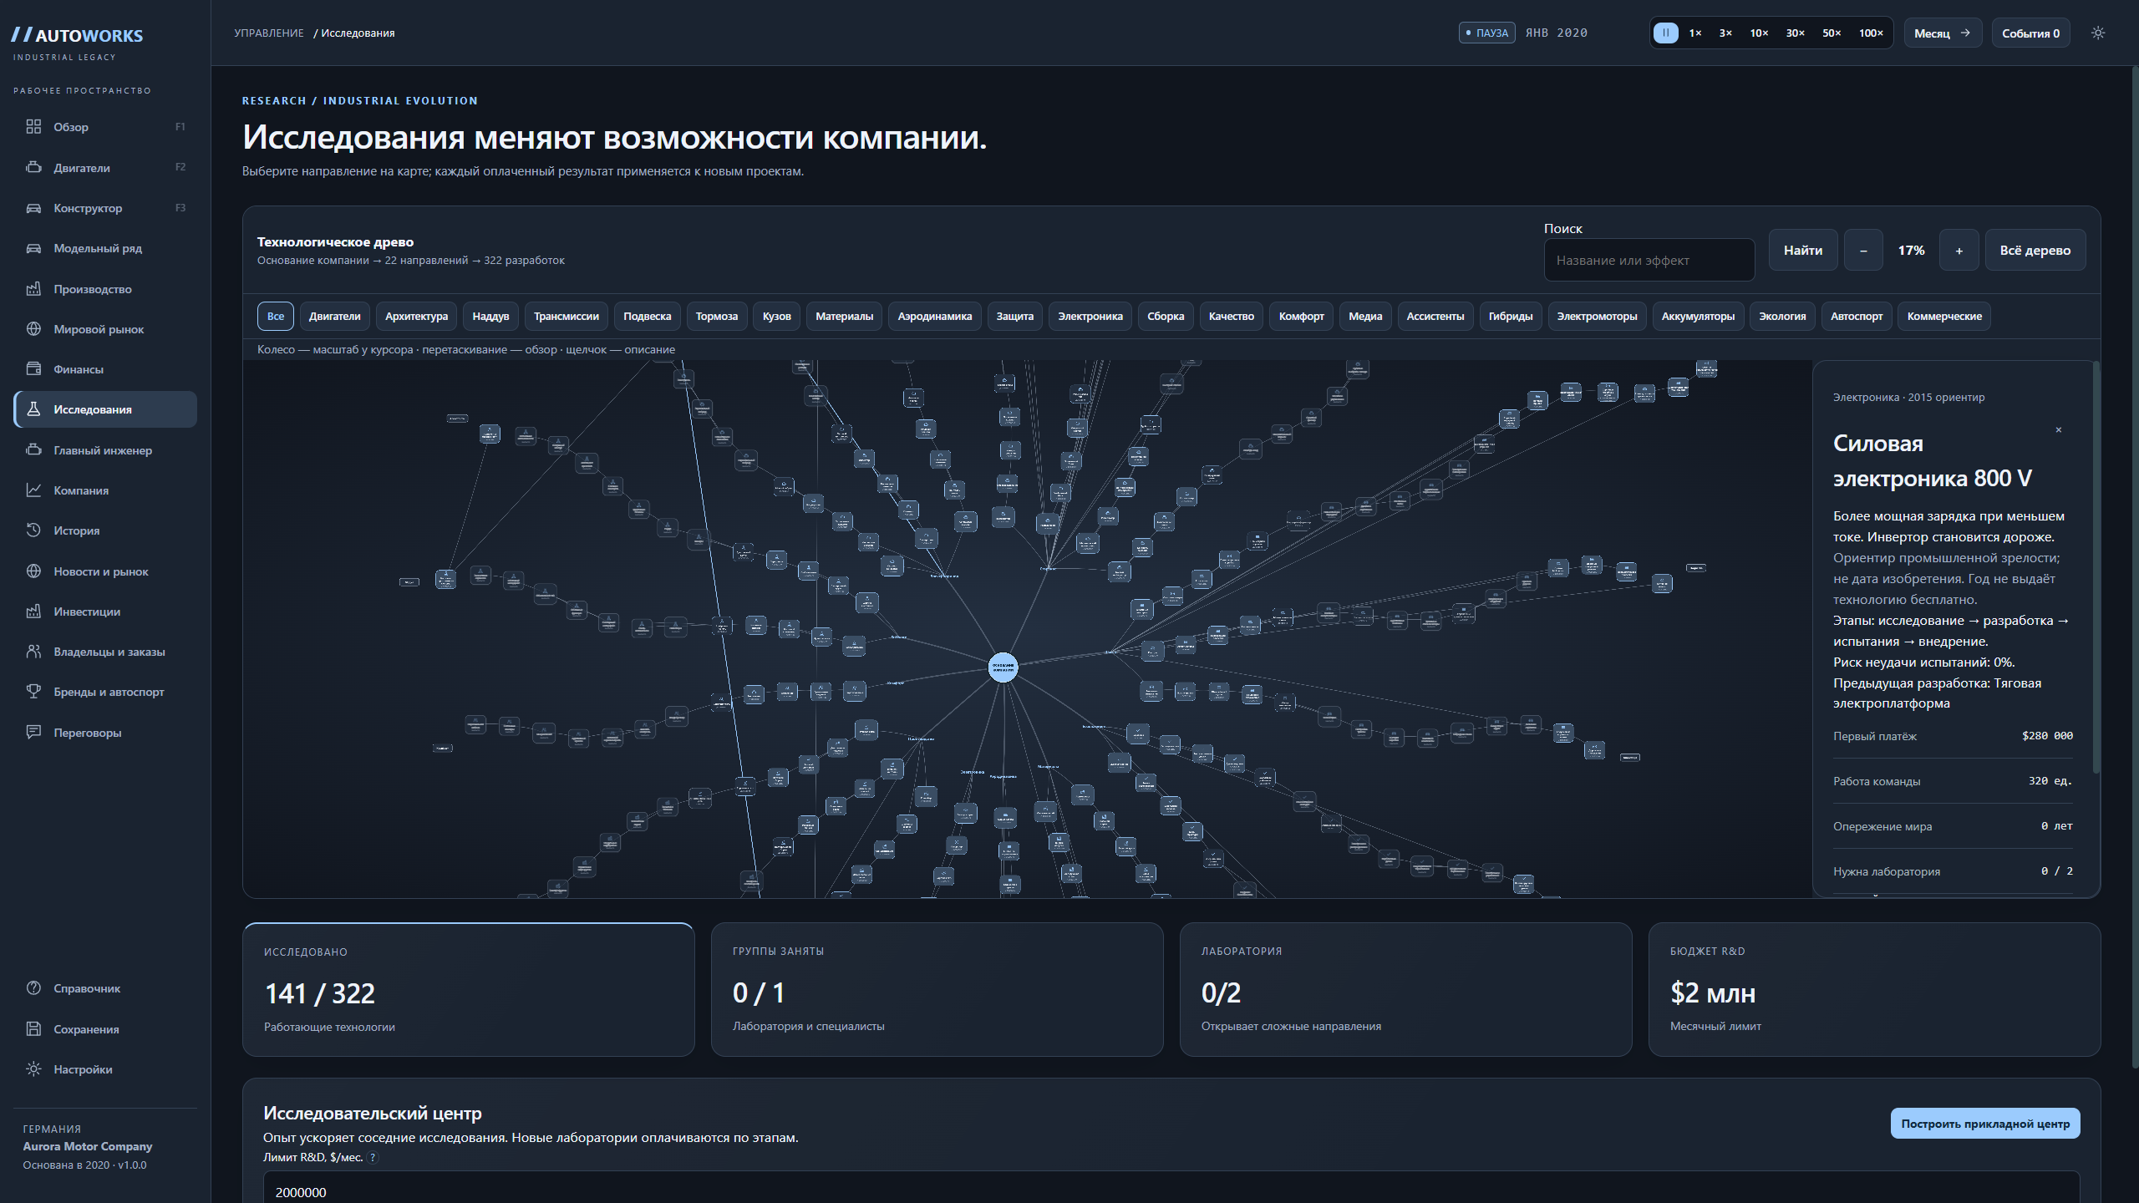Select the Производство factory icon

(33, 289)
